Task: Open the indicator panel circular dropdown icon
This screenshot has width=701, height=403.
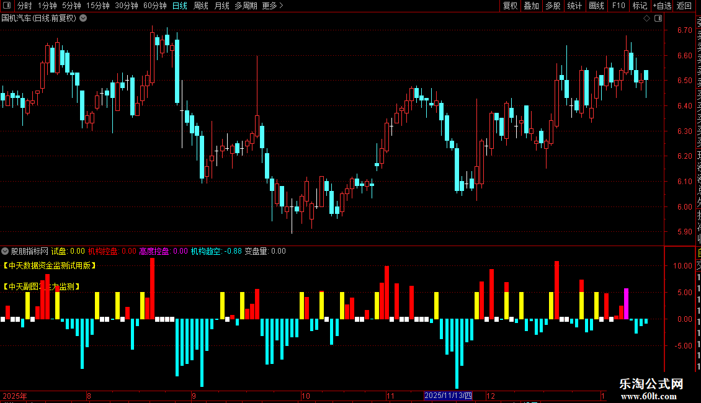Action: 5,251
